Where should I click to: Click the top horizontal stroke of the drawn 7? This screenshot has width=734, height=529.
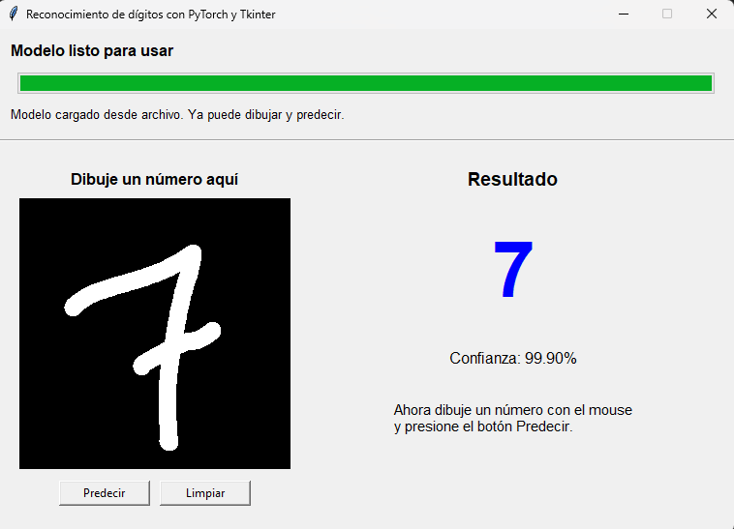(x=126, y=280)
